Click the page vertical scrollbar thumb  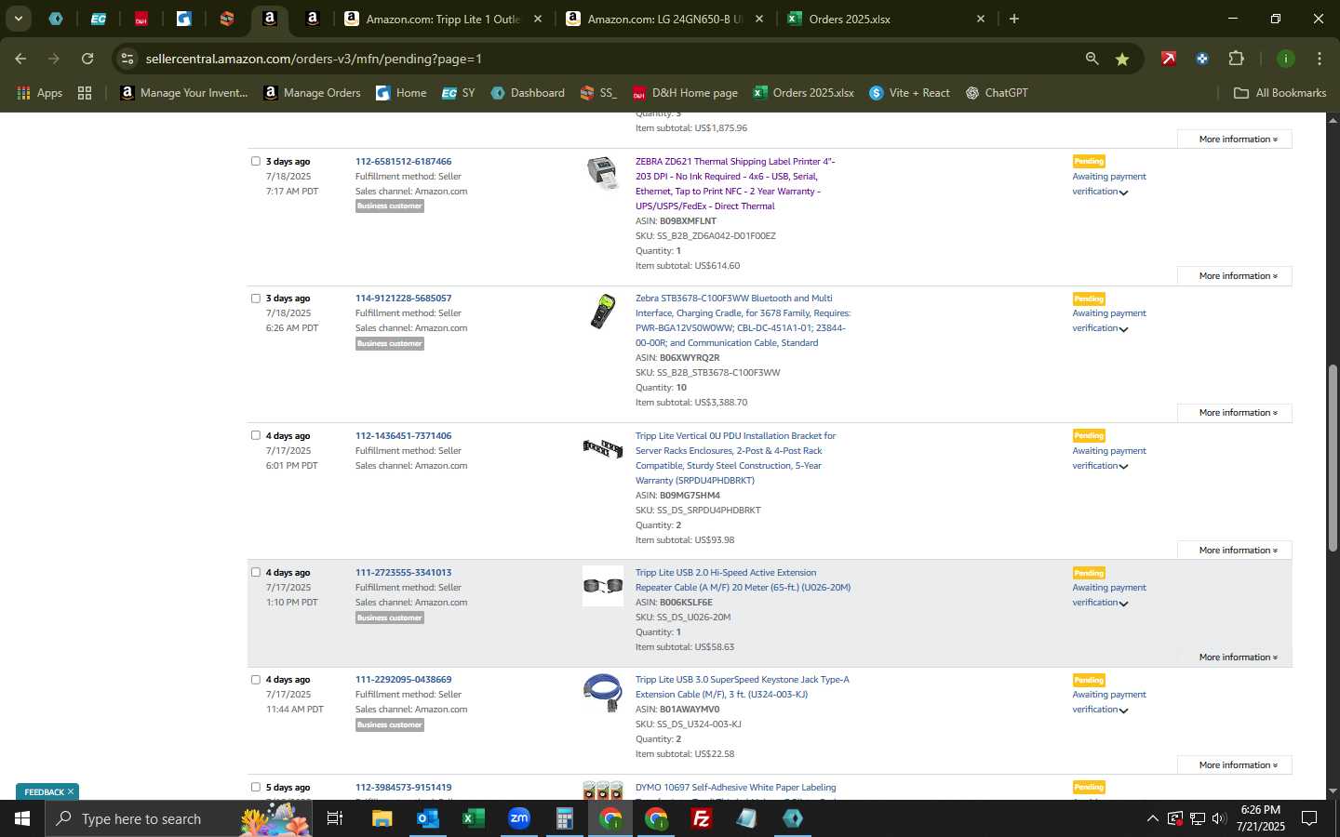[1333, 459]
